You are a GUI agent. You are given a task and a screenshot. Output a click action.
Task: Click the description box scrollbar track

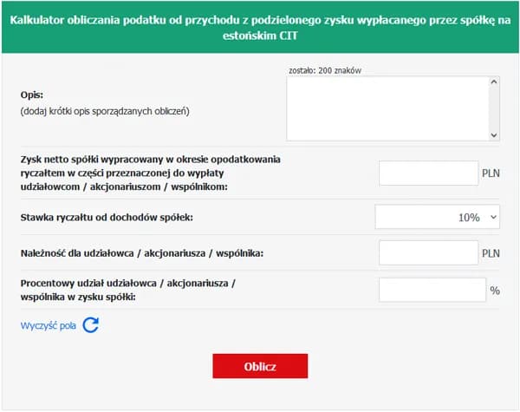point(494,108)
